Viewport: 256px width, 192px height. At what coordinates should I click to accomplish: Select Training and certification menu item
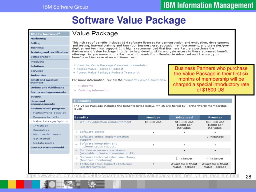49,52
